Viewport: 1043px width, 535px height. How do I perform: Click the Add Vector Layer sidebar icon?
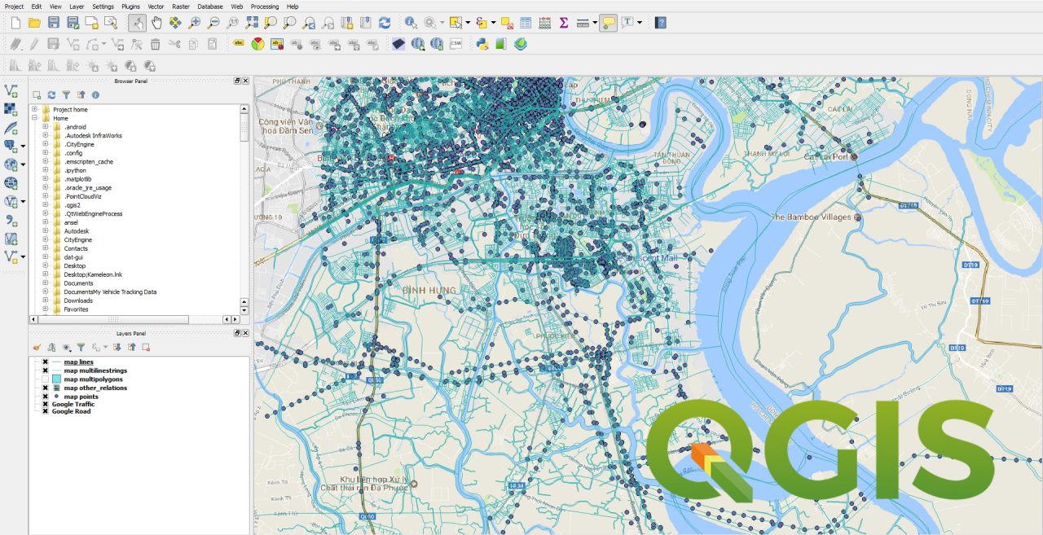click(x=11, y=91)
